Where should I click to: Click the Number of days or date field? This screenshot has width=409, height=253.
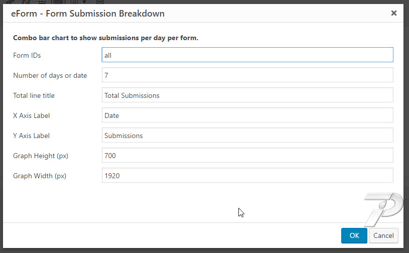247,75
